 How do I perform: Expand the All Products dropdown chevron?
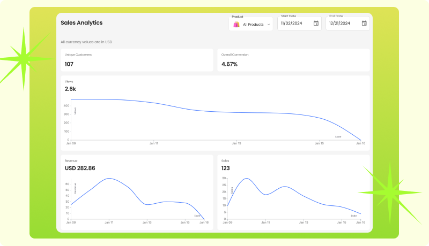(x=269, y=25)
